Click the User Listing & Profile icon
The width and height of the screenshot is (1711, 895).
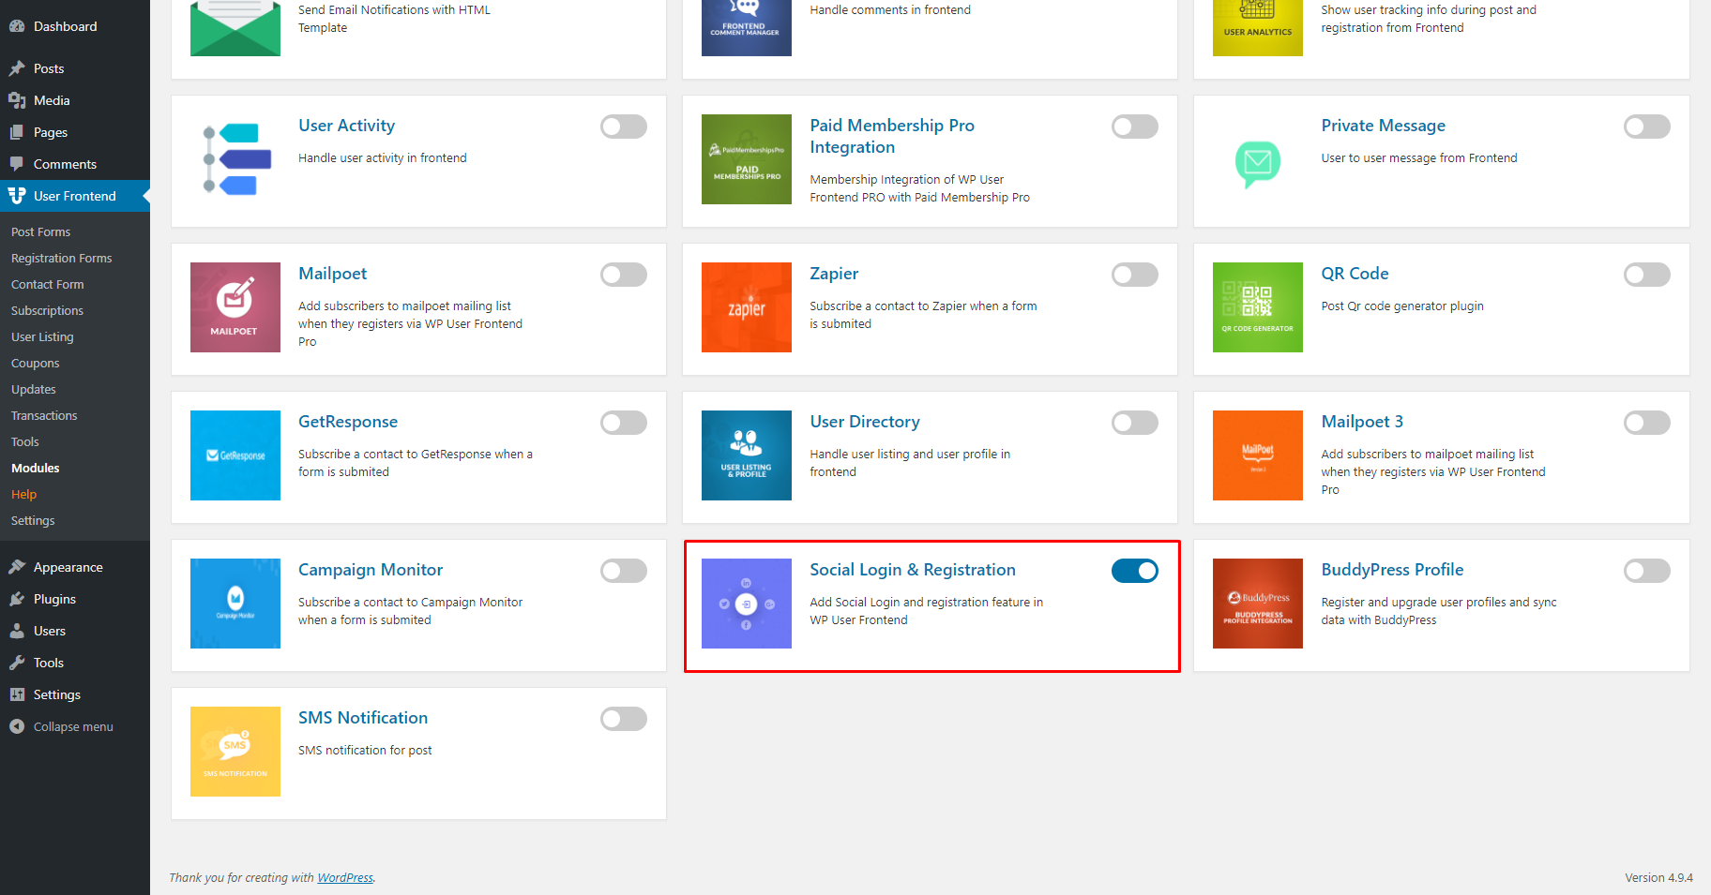(747, 455)
